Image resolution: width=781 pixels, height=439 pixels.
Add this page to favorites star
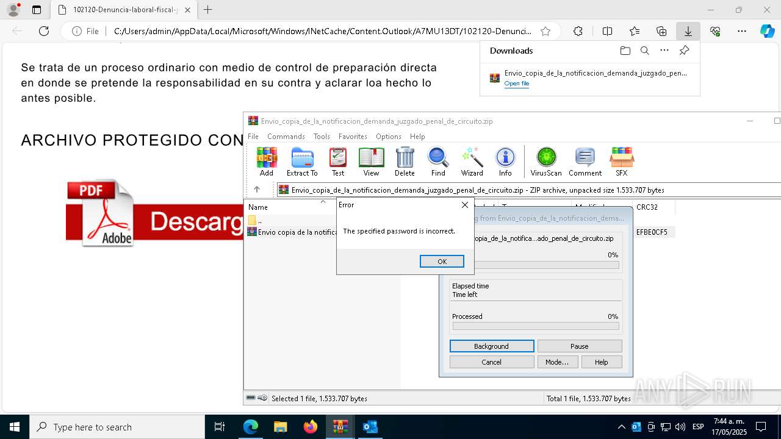point(545,31)
